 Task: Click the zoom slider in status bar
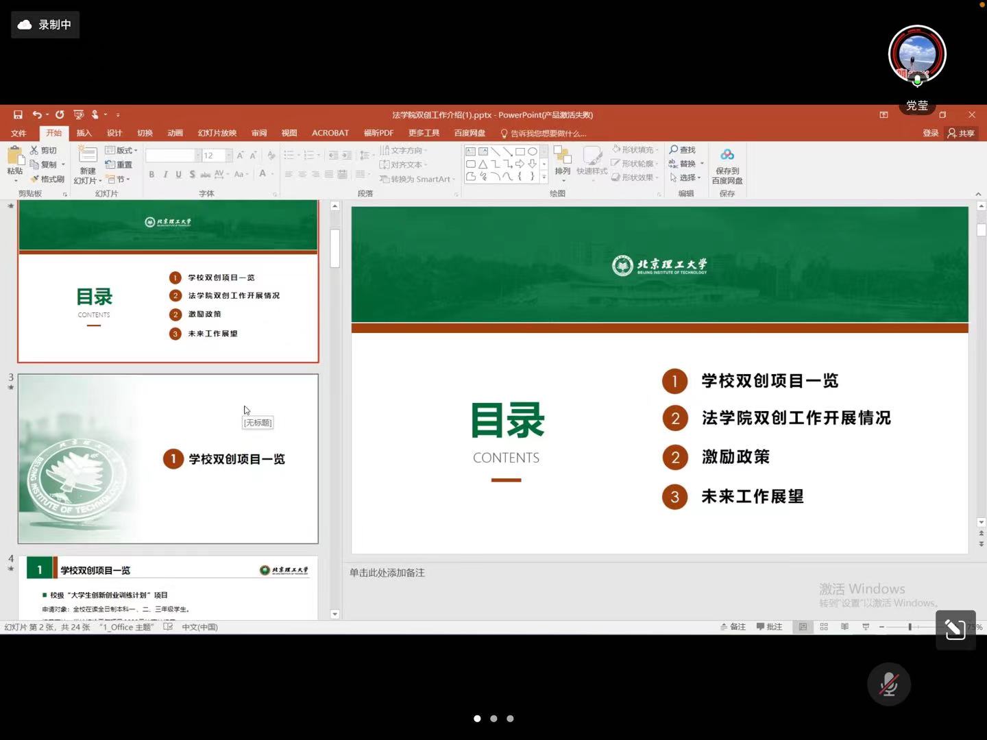click(910, 627)
